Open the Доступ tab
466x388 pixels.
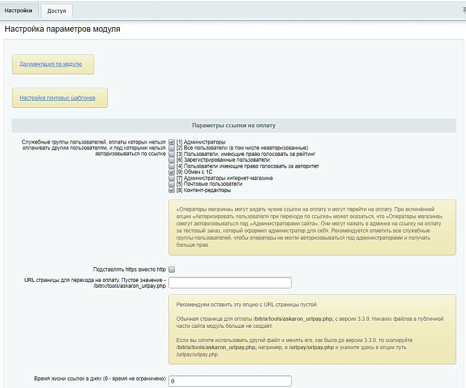[56, 11]
